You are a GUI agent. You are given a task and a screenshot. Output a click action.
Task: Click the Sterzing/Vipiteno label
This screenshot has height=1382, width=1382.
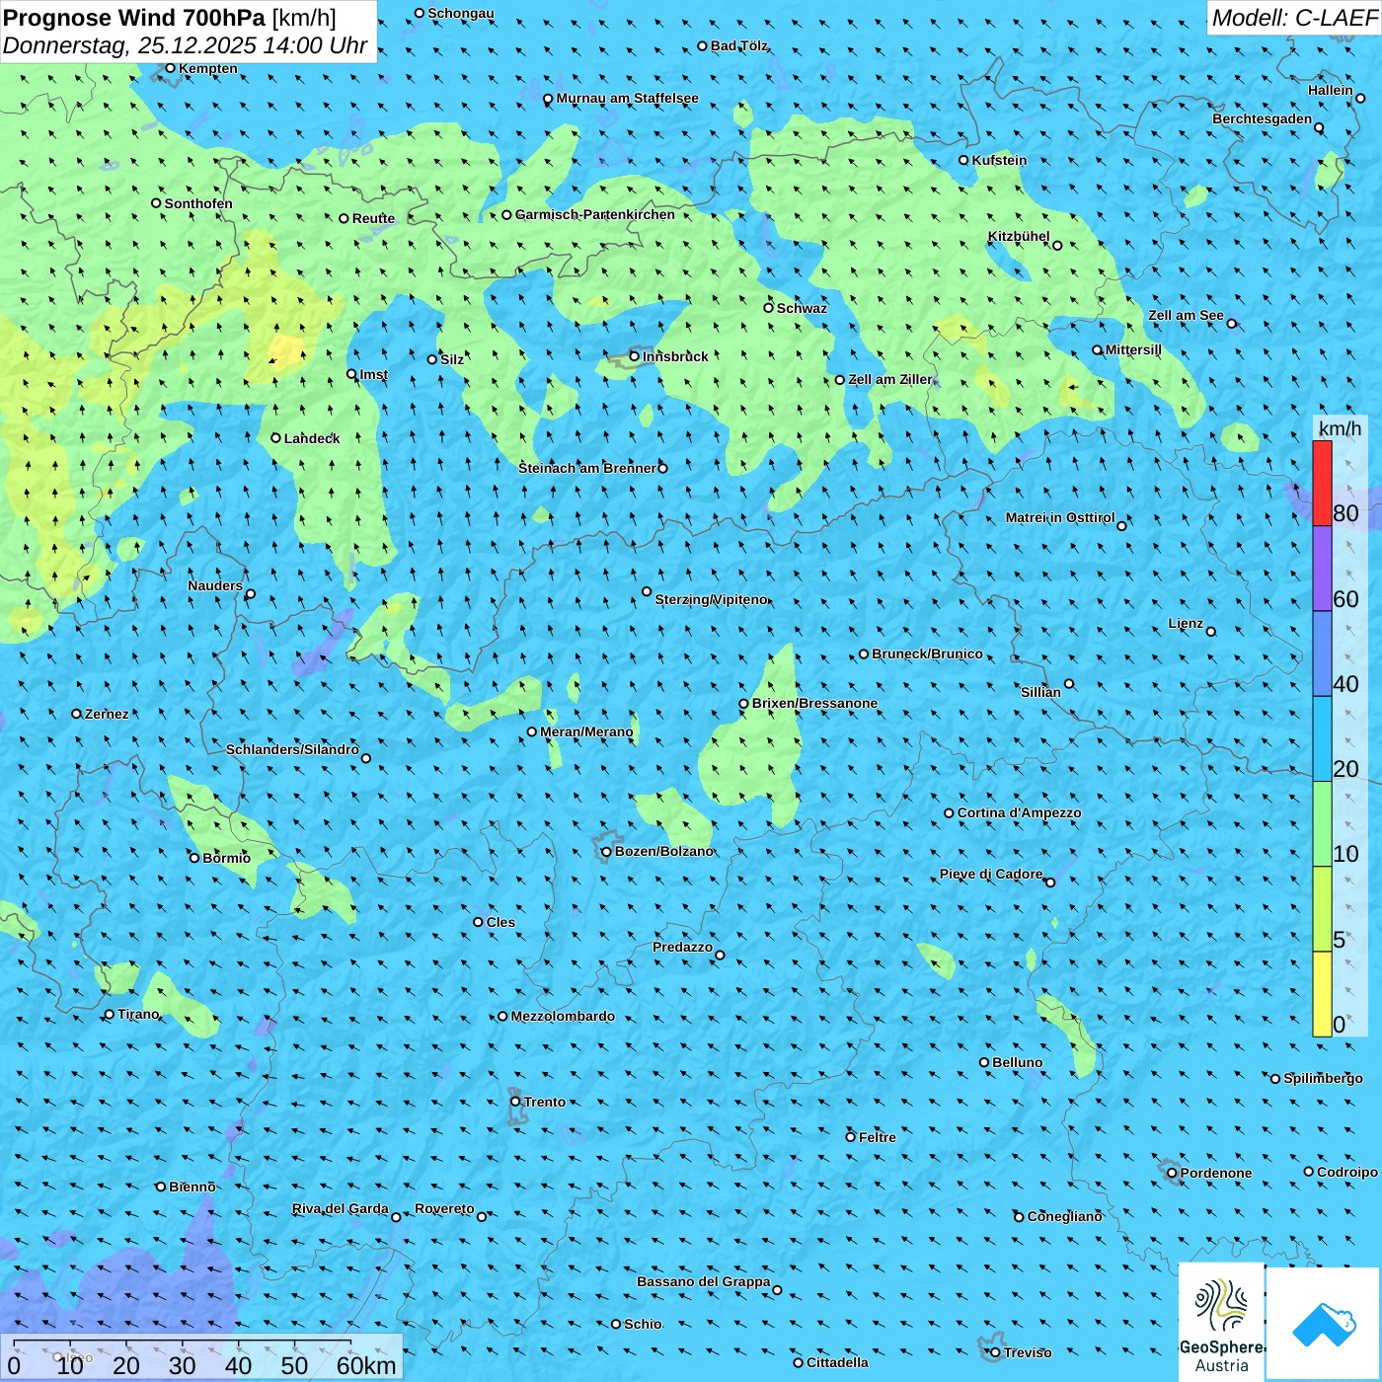(712, 599)
